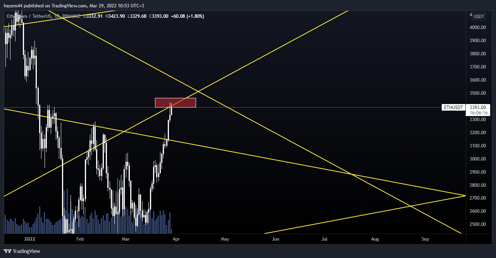Click the Feb label on time axis
Viewport: 496px width, 258px height.
coord(80,239)
